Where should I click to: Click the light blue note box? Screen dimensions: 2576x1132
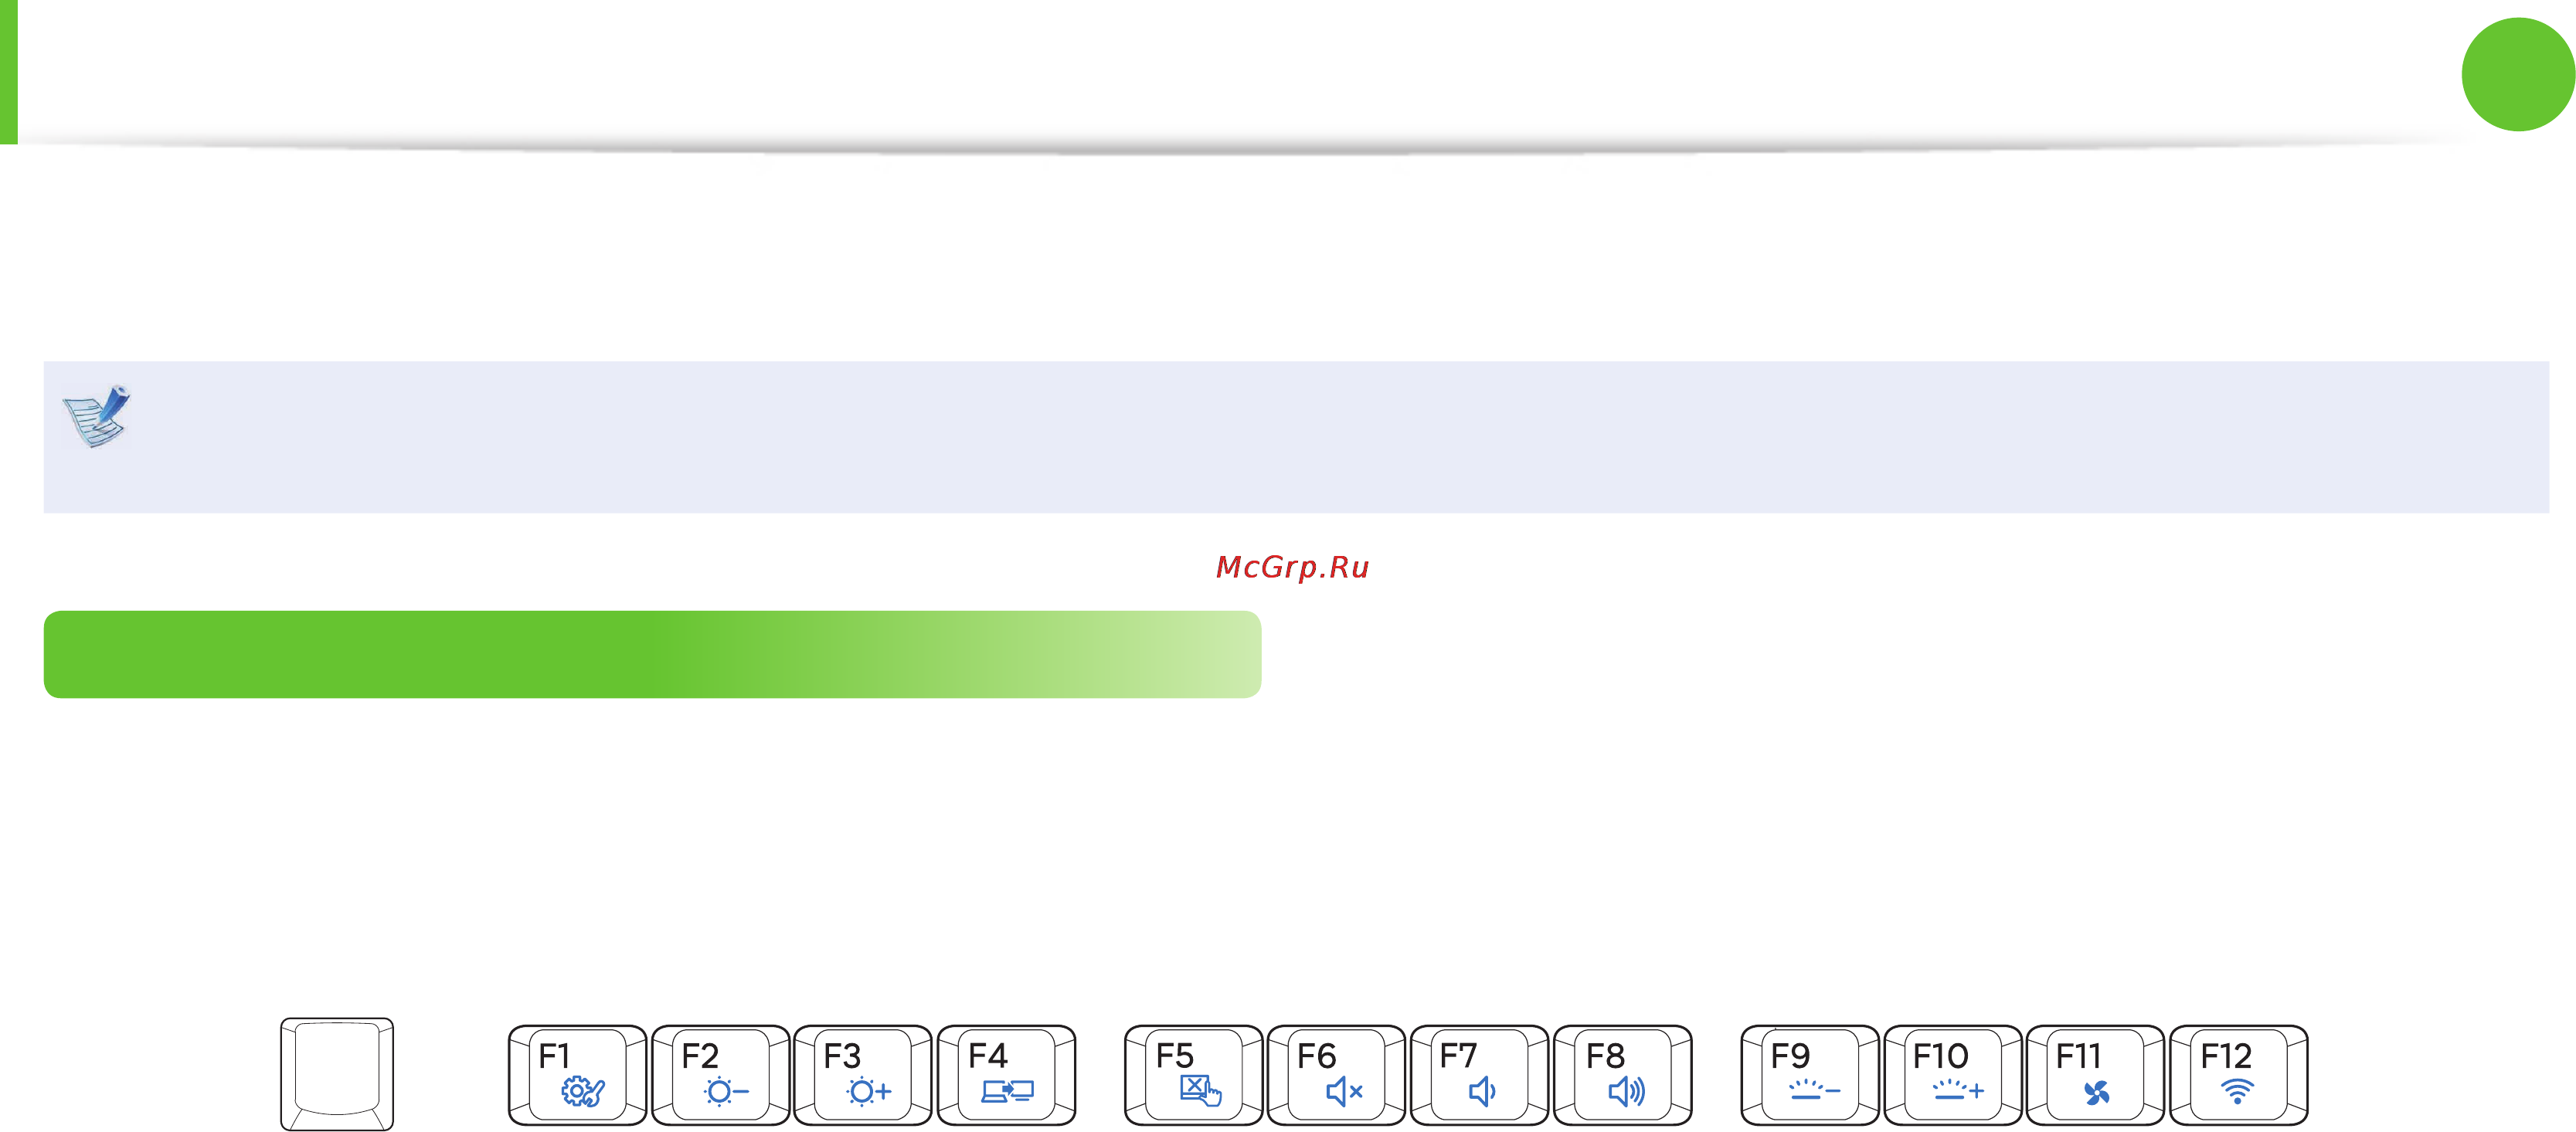(1296, 436)
